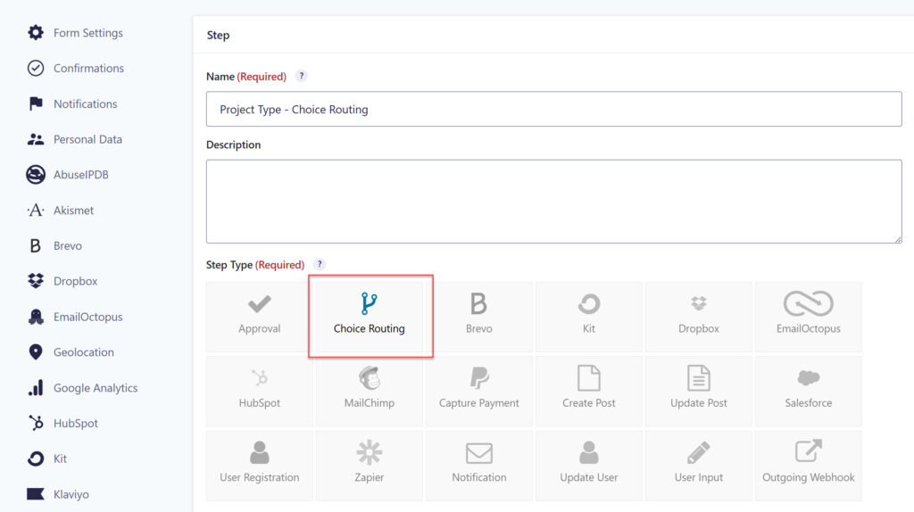Viewport: 914px width, 512px height.
Task: Click the Brevo sidebar icon
Action: click(36, 246)
